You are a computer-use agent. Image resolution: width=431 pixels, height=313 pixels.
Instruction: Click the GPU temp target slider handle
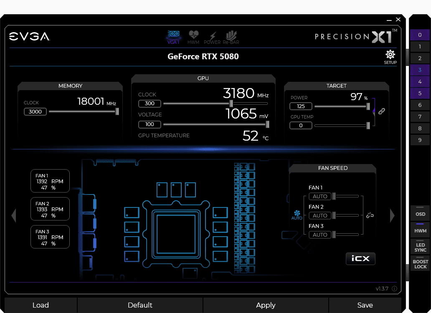coord(368,126)
